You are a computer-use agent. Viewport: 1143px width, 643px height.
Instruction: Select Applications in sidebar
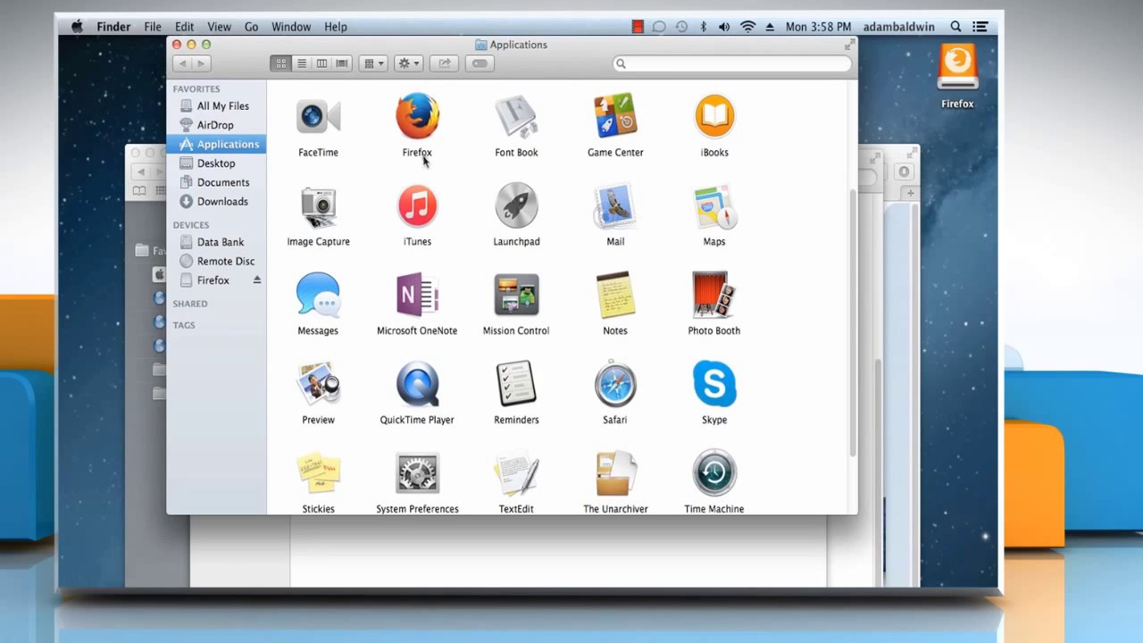216,145
